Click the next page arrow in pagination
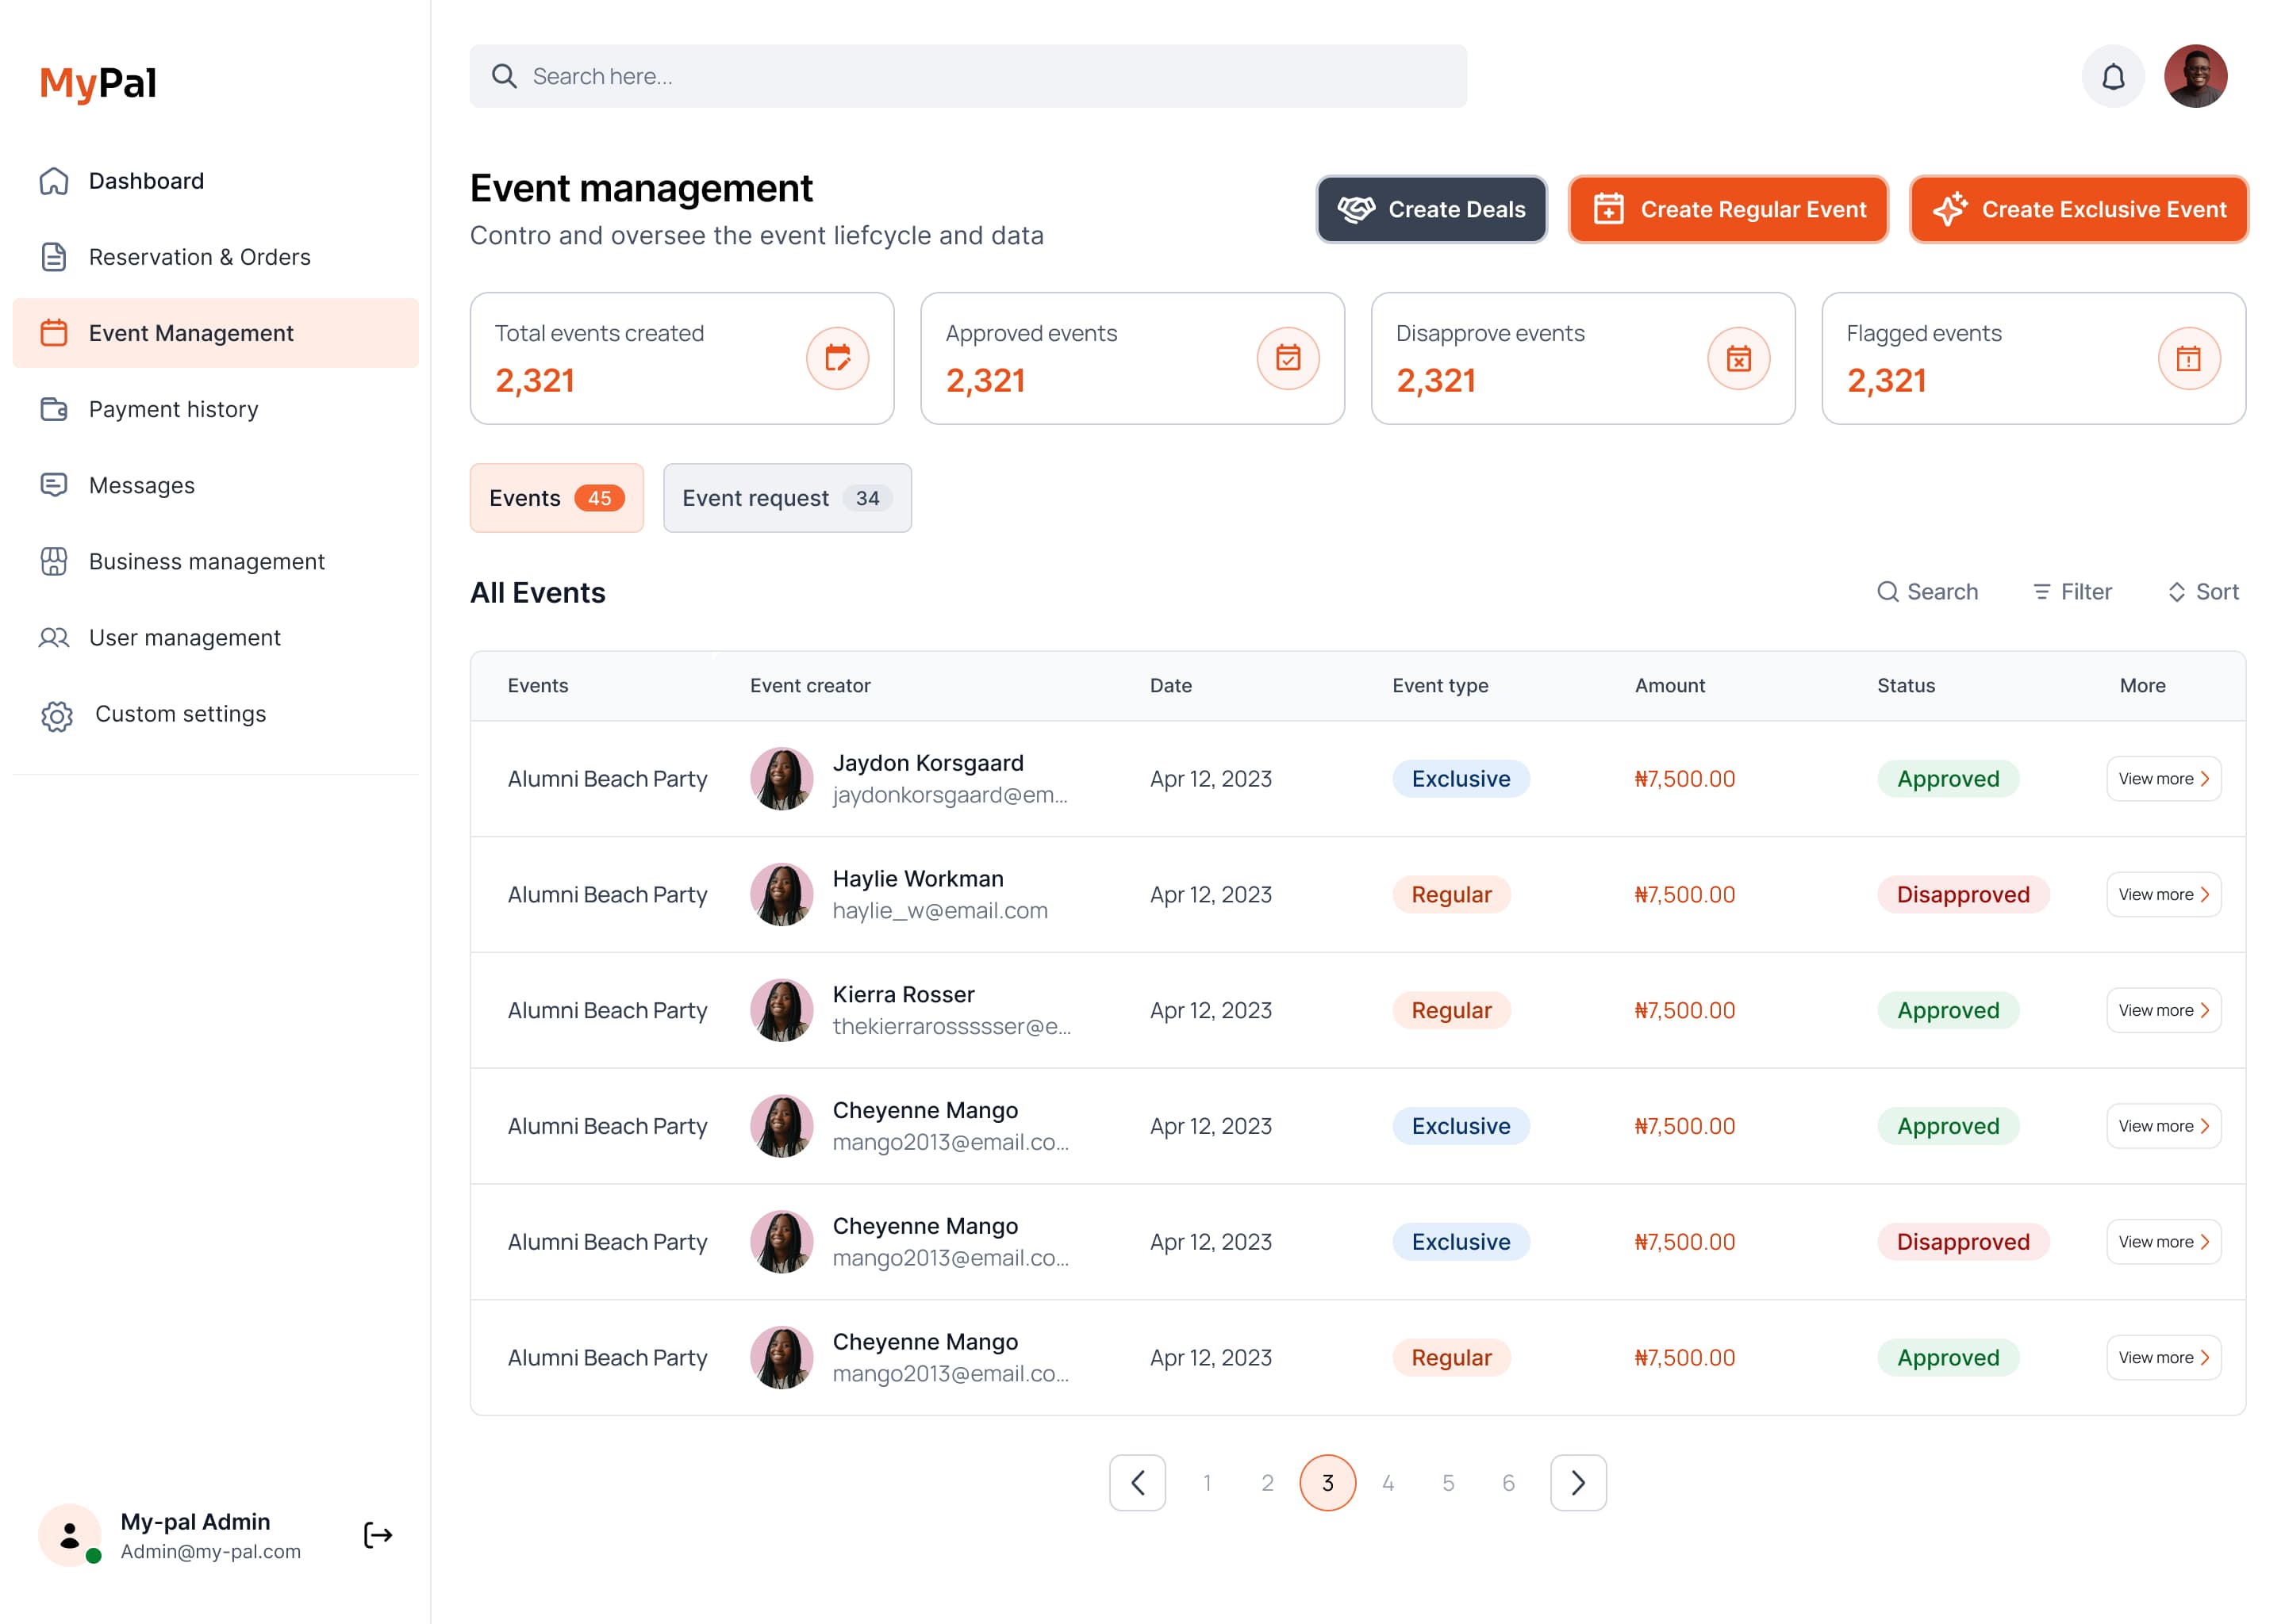The width and height of the screenshot is (2285, 1624). tap(1578, 1483)
